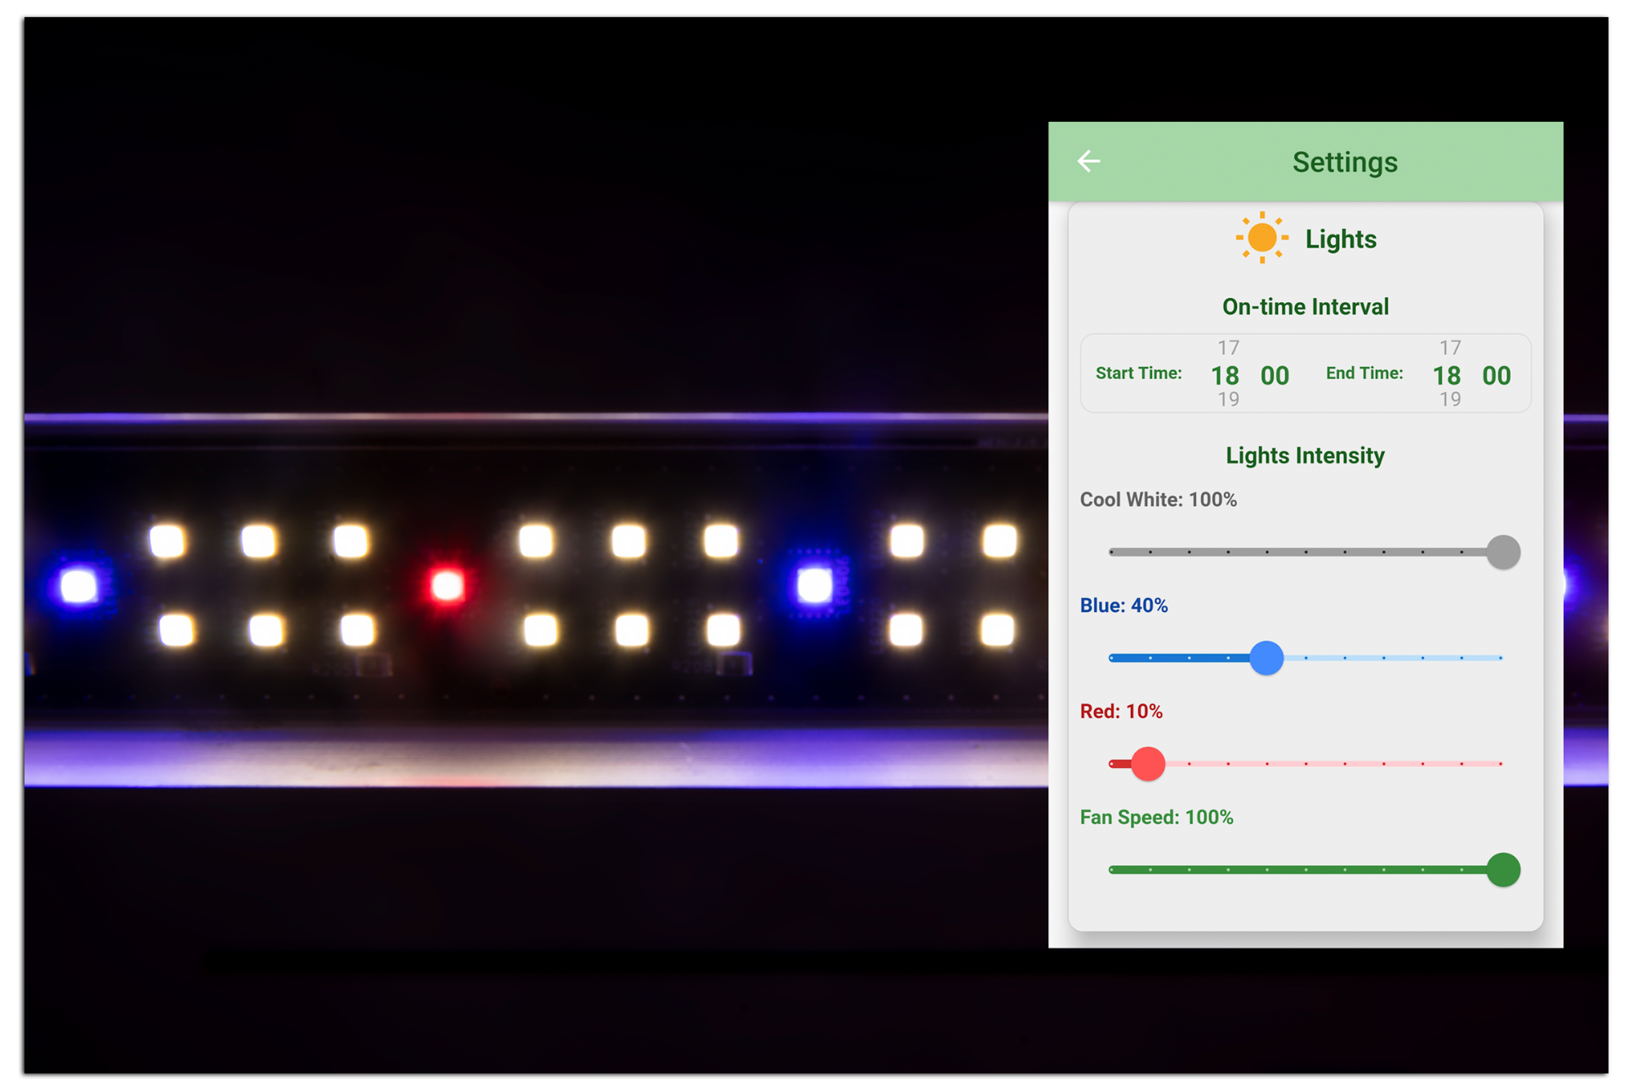
Task: Select hour 17 above the Start Time
Action: tap(1228, 348)
